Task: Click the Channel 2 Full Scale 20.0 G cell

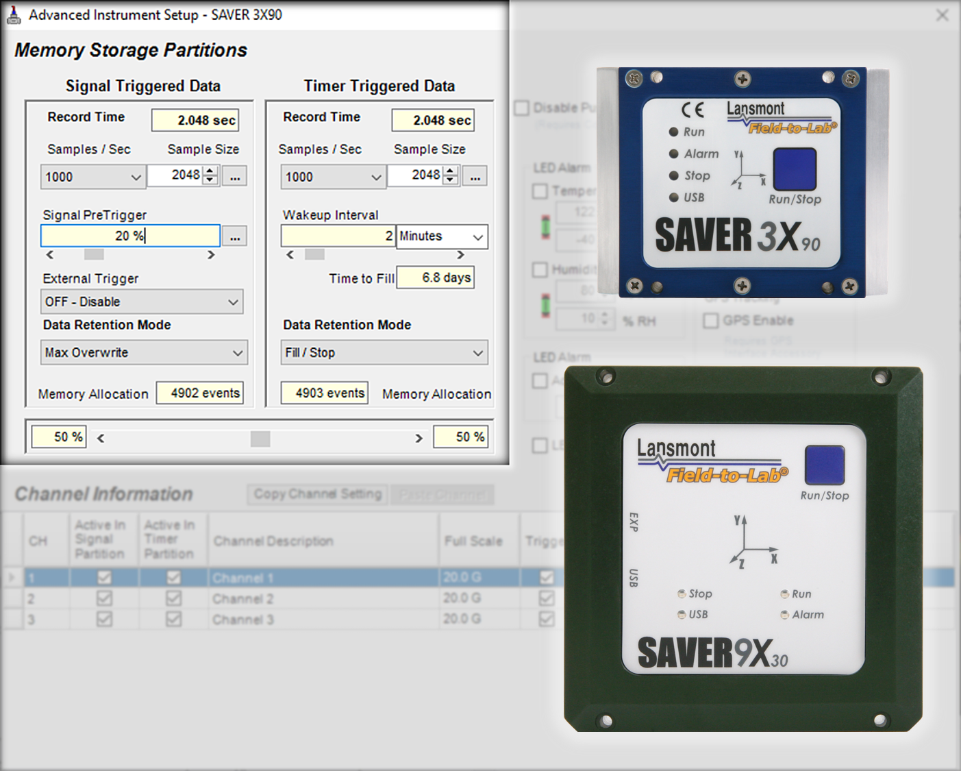Action: [x=479, y=598]
